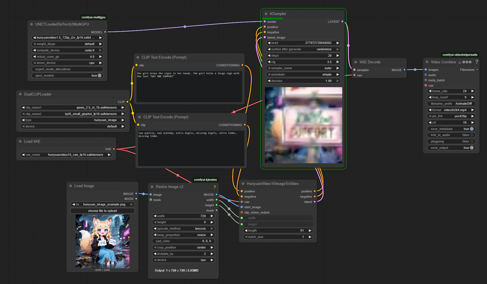Open the scheduler simple dropdown

(x=303, y=74)
